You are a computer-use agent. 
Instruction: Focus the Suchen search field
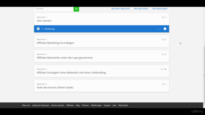click(x=54, y=9)
